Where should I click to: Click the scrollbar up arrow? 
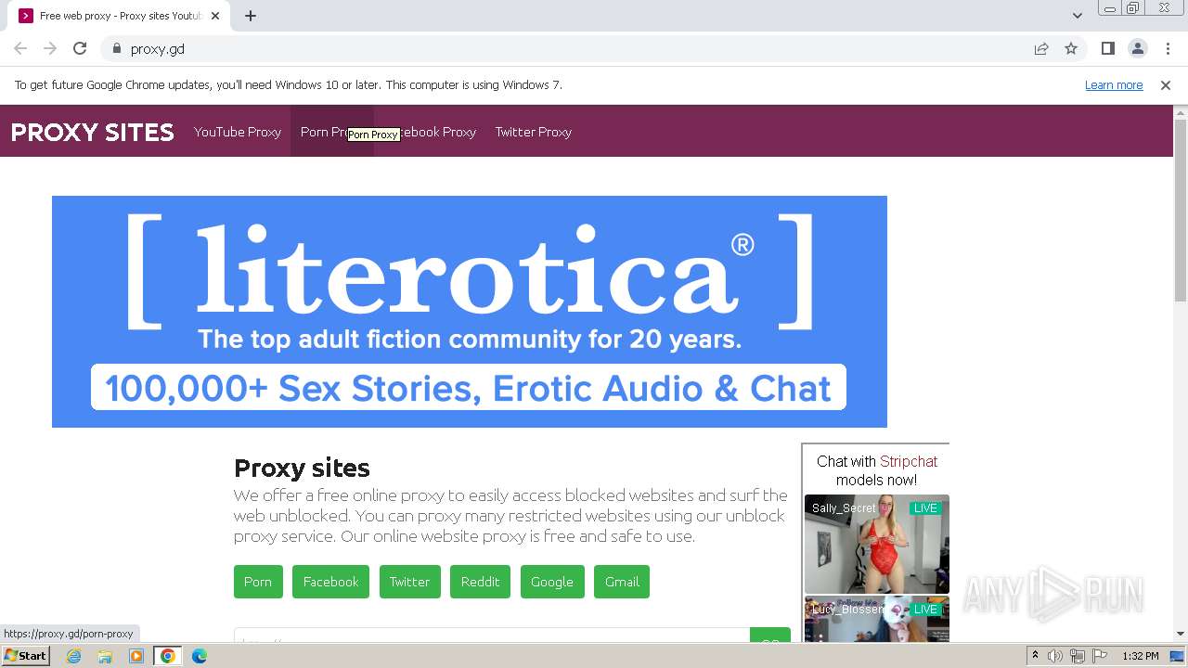tap(1181, 112)
